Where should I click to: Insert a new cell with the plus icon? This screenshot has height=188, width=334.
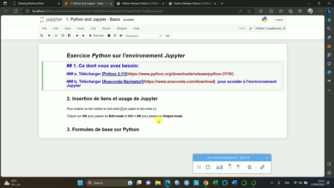point(49,36)
